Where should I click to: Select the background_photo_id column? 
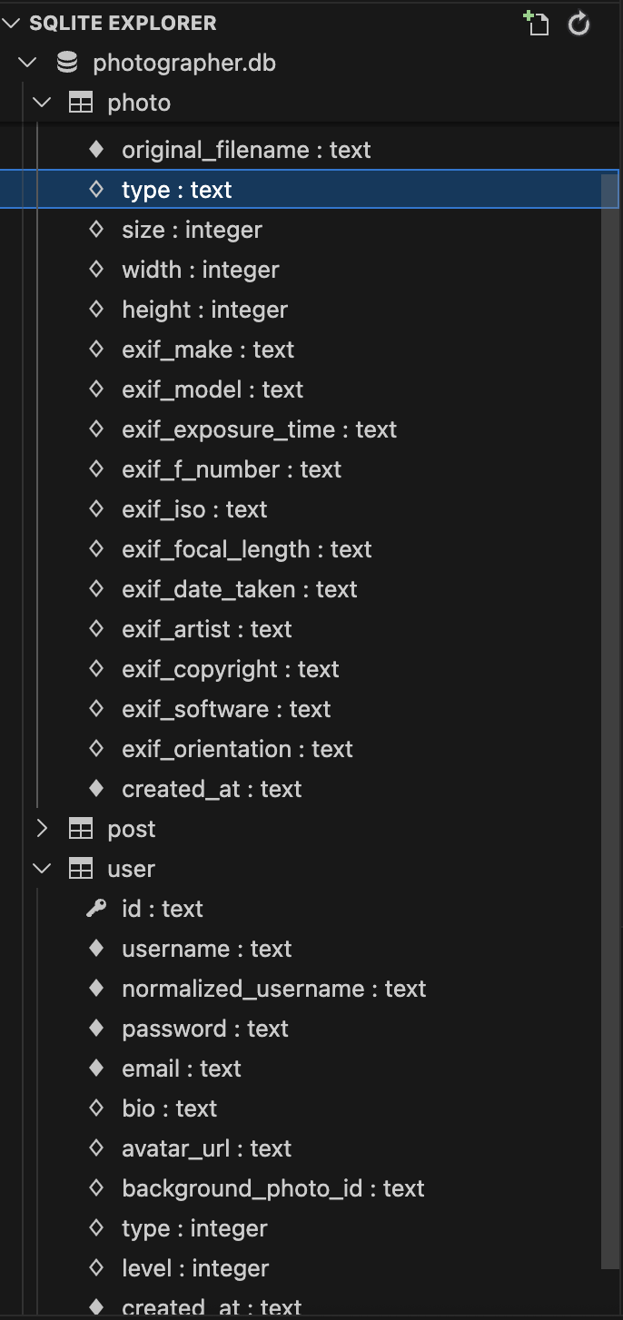tap(272, 1188)
